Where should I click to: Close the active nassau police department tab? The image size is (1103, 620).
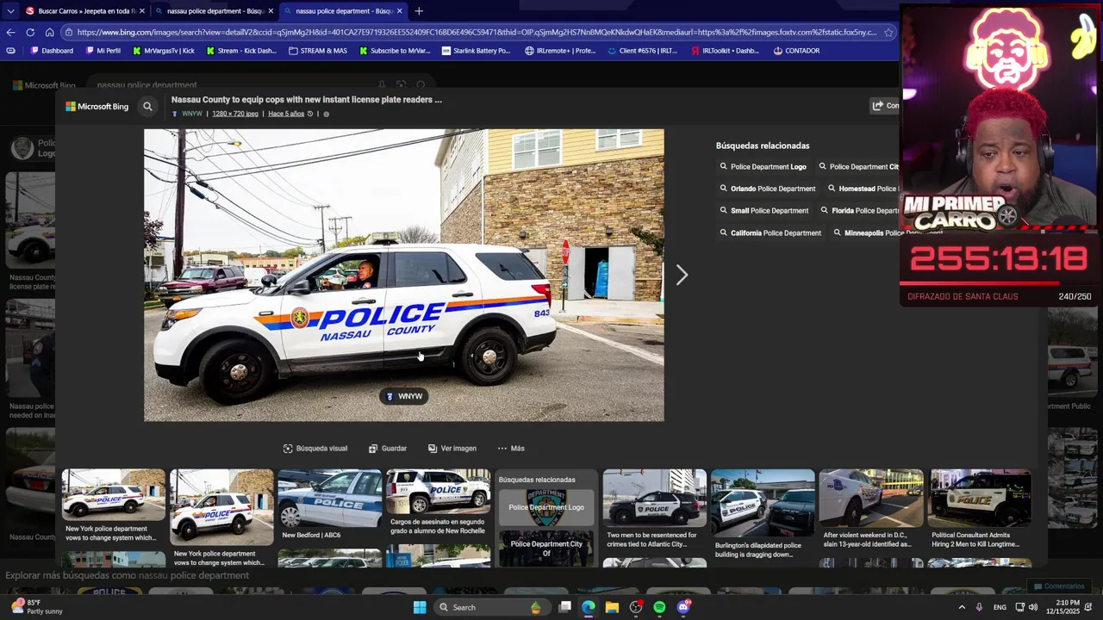click(399, 11)
